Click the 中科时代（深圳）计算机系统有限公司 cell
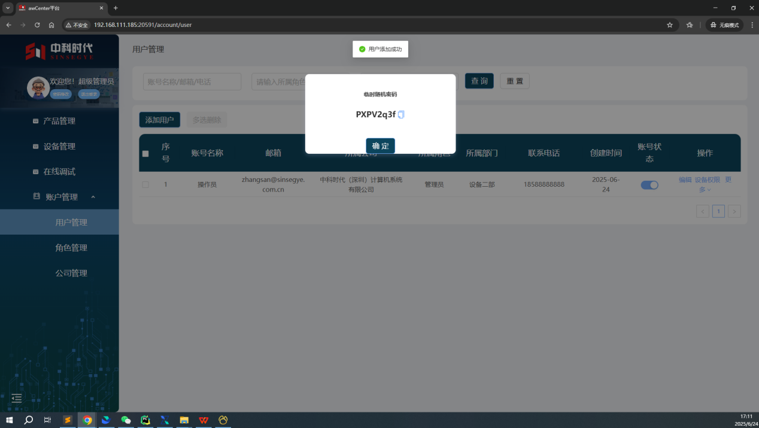The height and width of the screenshot is (428, 759). tap(361, 184)
